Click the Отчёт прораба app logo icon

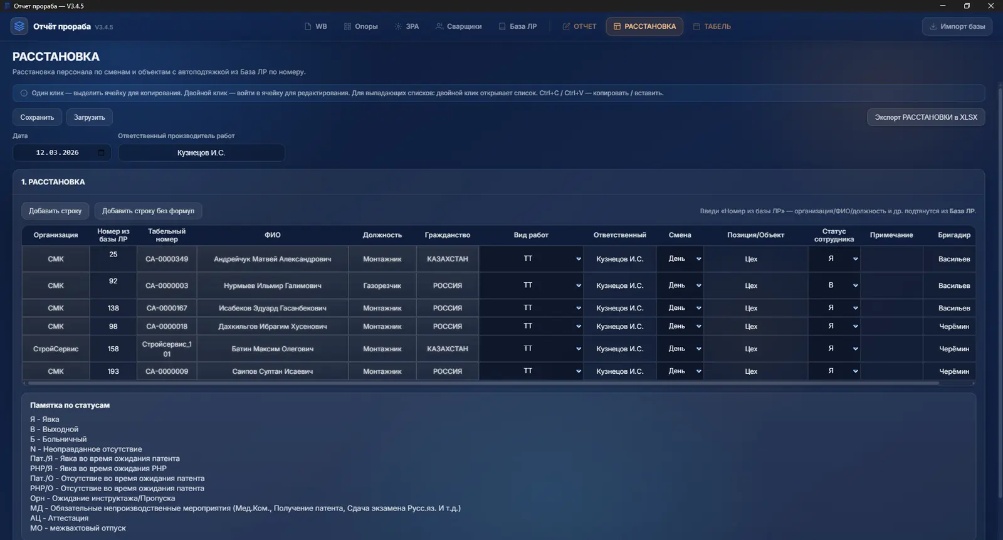click(x=19, y=26)
